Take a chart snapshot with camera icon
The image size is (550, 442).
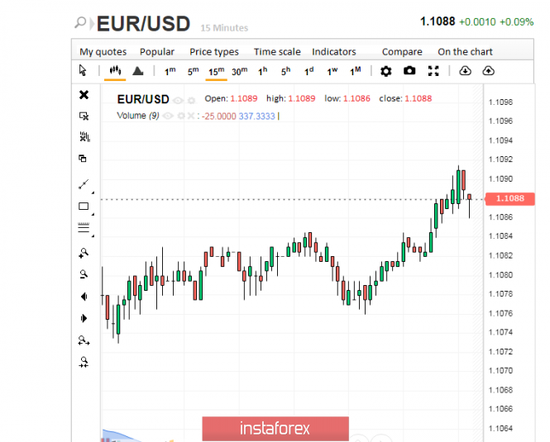(409, 71)
